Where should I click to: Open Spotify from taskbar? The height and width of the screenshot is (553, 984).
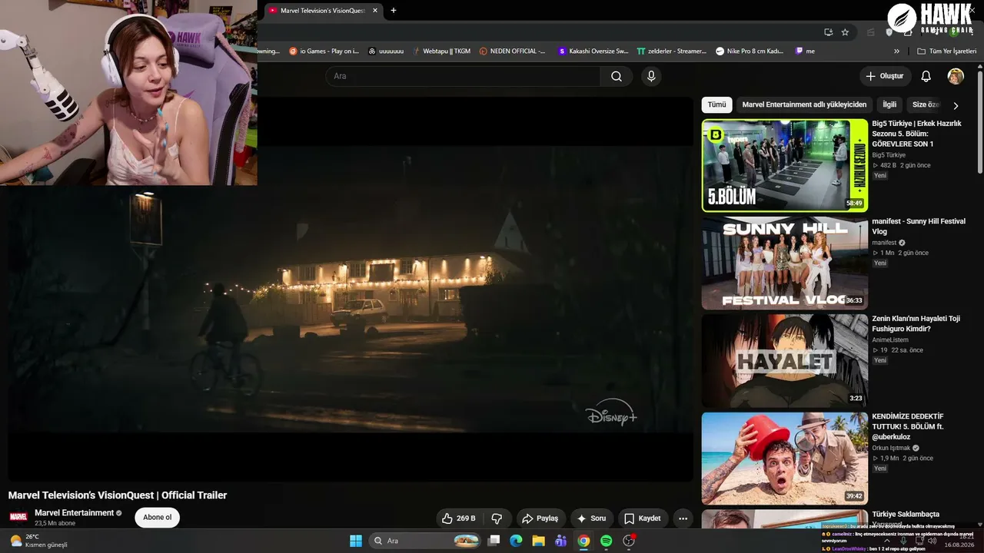click(x=606, y=541)
